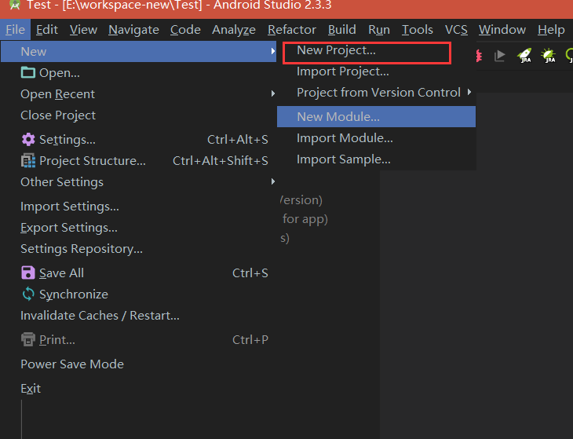Expand Project from Version Control arrow
Image resolution: width=573 pixels, height=439 pixels.
click(469, 92)
